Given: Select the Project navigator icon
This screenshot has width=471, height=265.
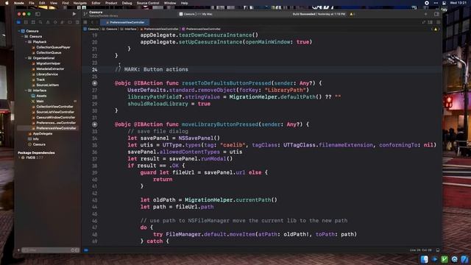Looking at the screenshot, I should [18, 22].
